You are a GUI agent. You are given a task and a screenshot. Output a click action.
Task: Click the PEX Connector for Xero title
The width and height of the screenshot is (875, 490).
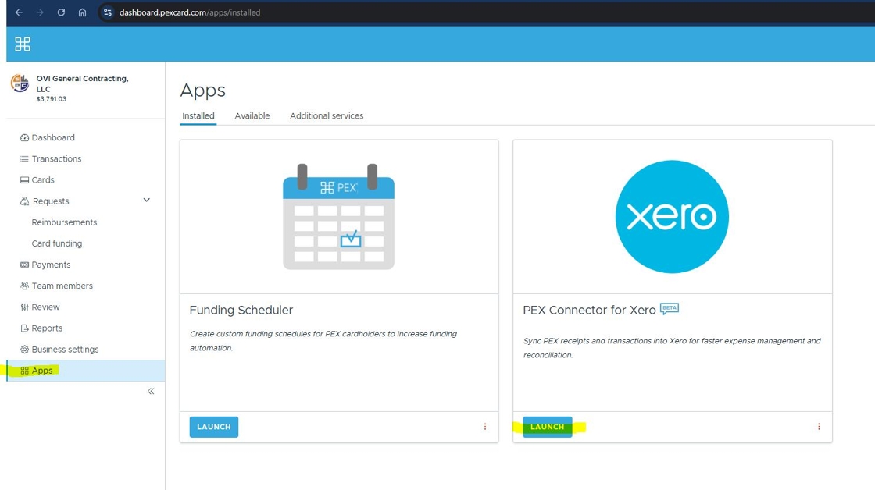589,310
